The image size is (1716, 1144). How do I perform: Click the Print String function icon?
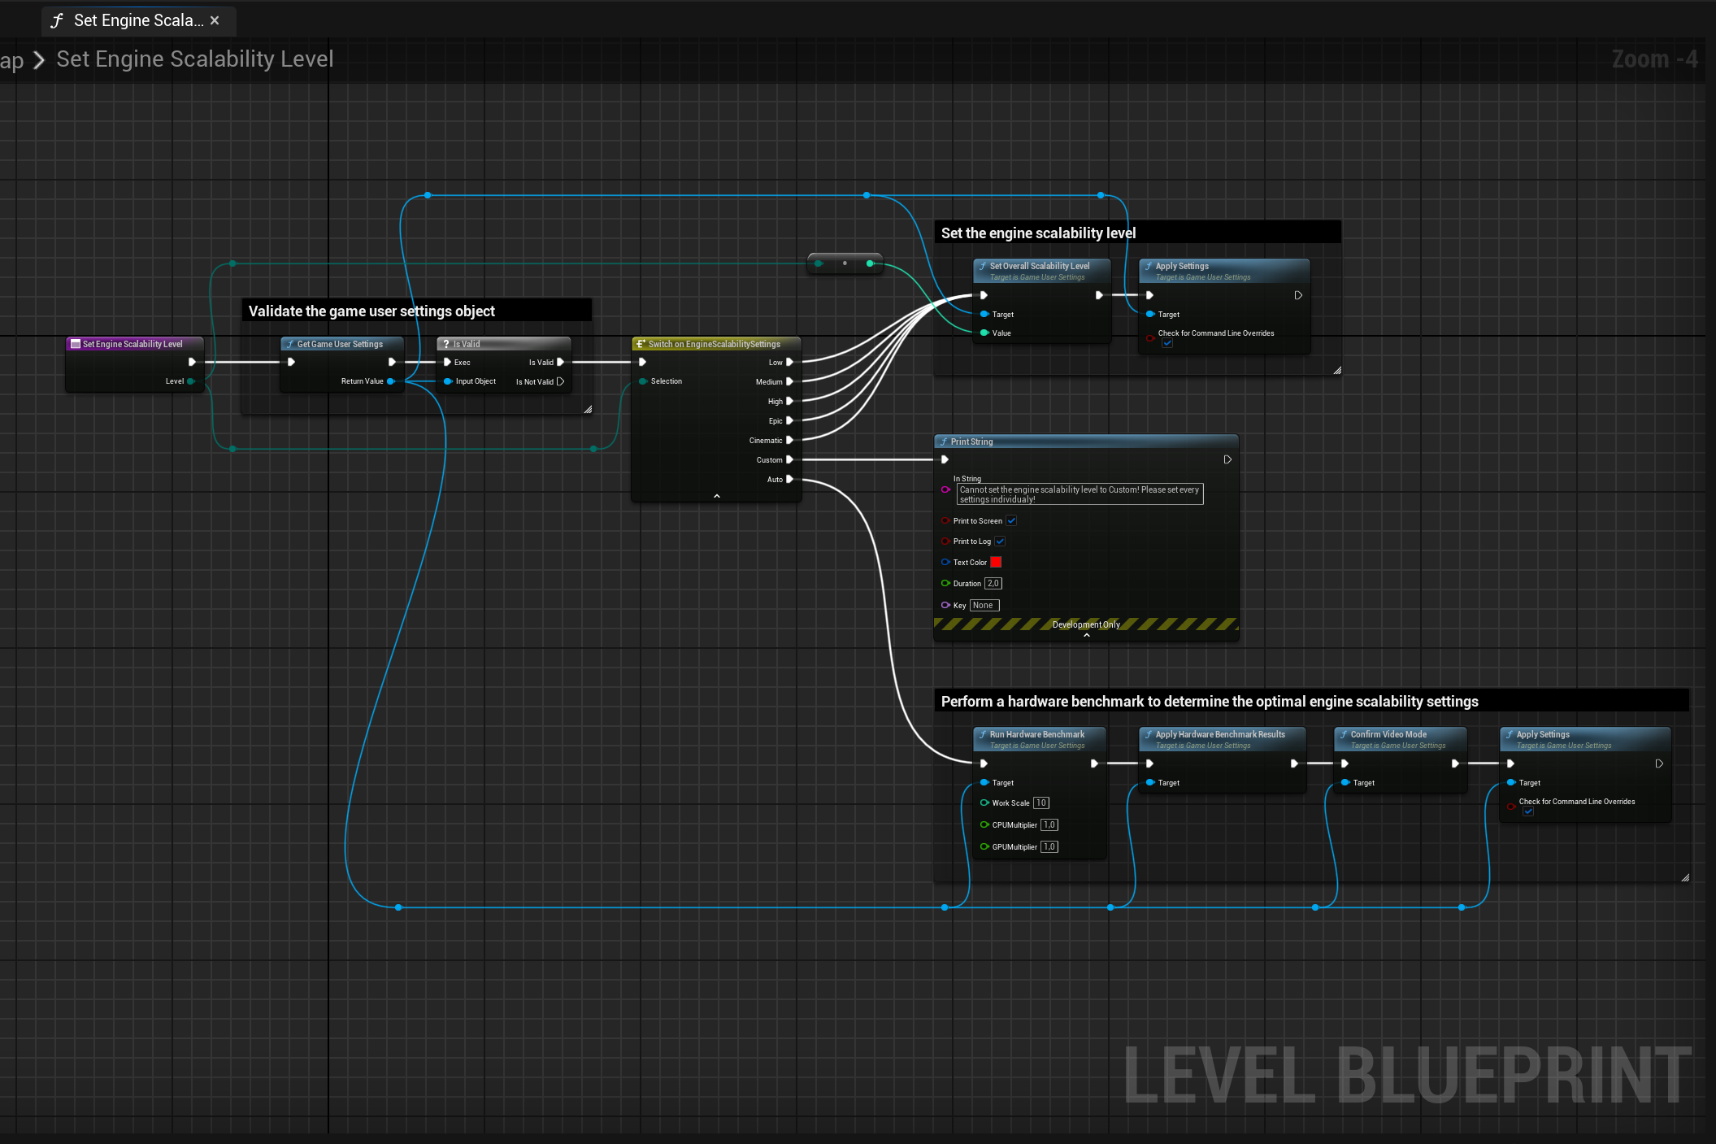click(944, 442)
